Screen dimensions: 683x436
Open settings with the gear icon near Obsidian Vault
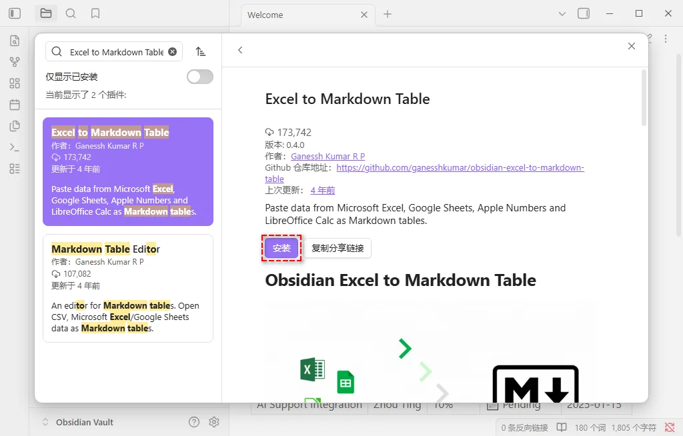click(x=214, y=422)
